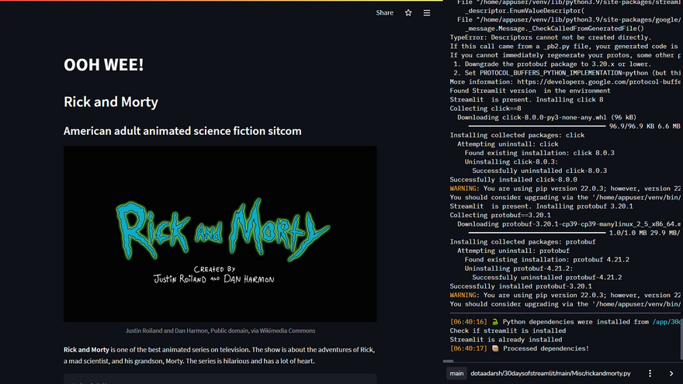Collapse log panel with the chevron arrow
The height and width of the screenshot is (384, 683).
[671, 373]
